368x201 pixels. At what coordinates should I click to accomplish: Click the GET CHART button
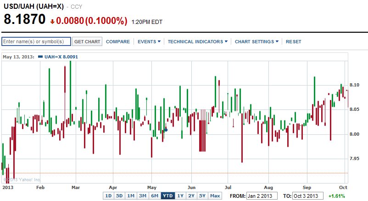(x=87, y=42)
